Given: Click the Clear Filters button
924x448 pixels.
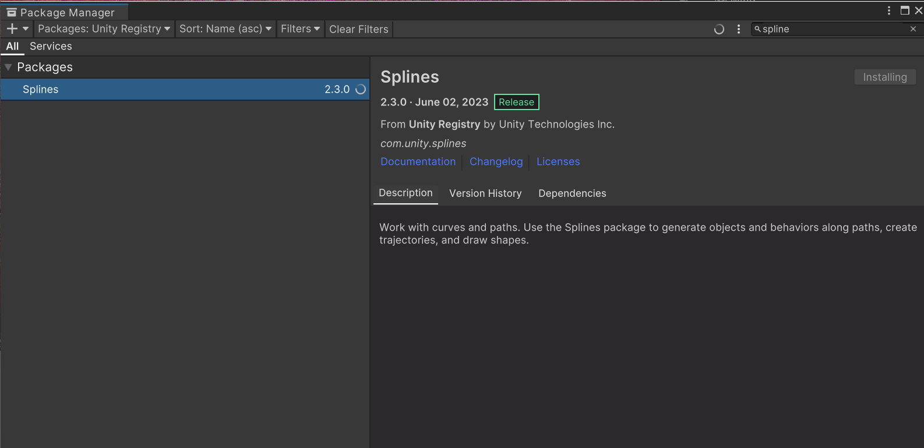Looking at the screenshot, I should coord(359,29).
